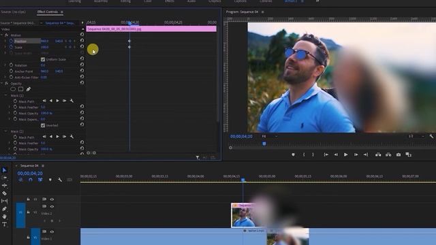This screenshot has height=245, width=436.
Task: Mark In point in Program Monitor
Action: 304,154
